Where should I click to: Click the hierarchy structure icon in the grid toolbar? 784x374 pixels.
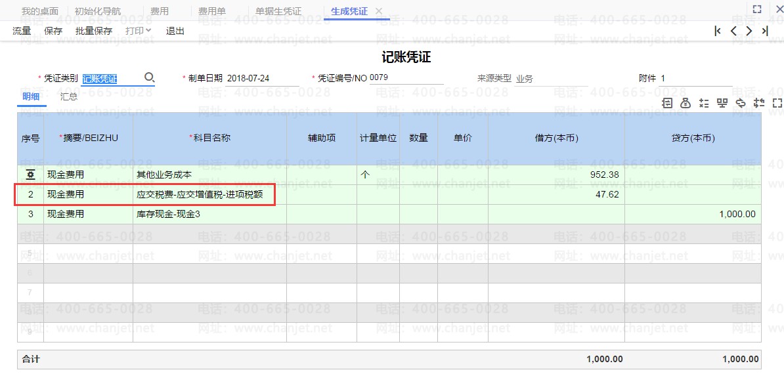(722, 103)
